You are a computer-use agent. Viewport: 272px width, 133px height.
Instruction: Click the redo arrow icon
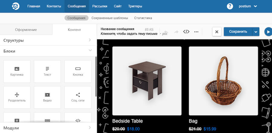(176, 32)
